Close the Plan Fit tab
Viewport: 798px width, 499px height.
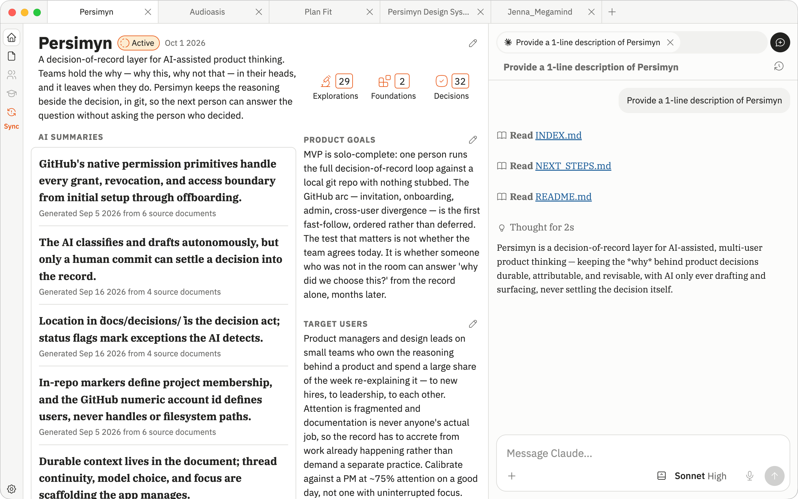pos(370,12)
